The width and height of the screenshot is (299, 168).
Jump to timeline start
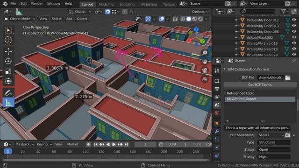click(95, 144)
